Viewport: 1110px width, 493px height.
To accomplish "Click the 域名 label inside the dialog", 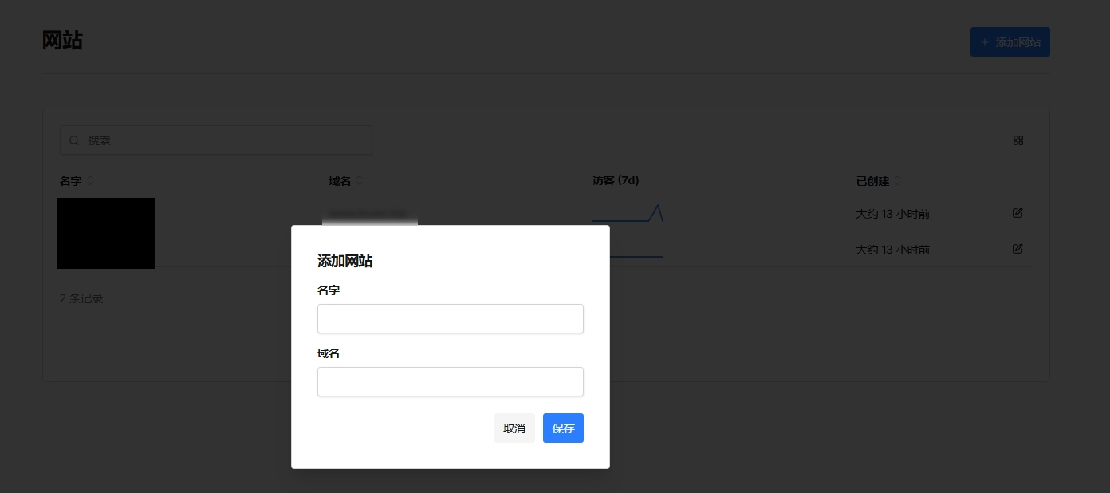I will (329, 353).
